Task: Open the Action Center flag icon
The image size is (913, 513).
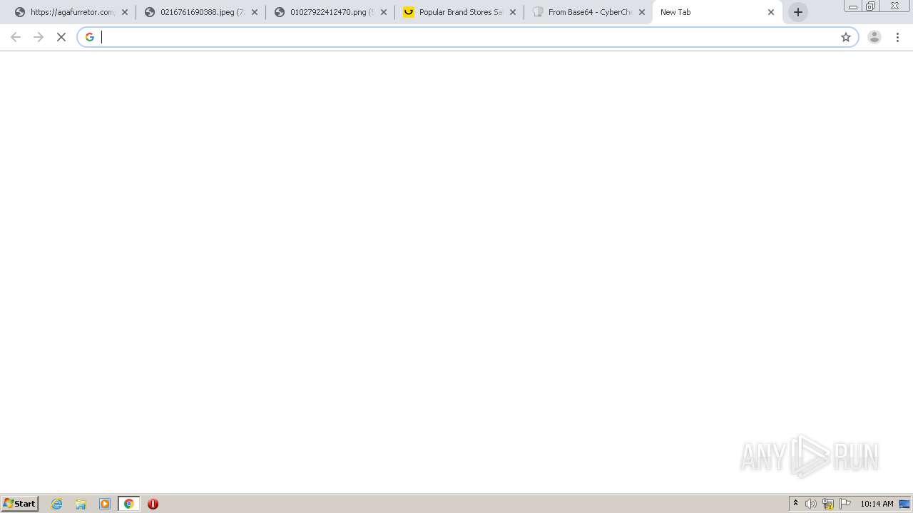Action: (845, 504)
